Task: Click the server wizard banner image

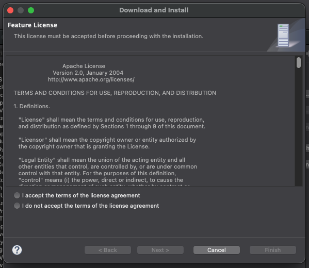Action: click(x=283, y=36)
